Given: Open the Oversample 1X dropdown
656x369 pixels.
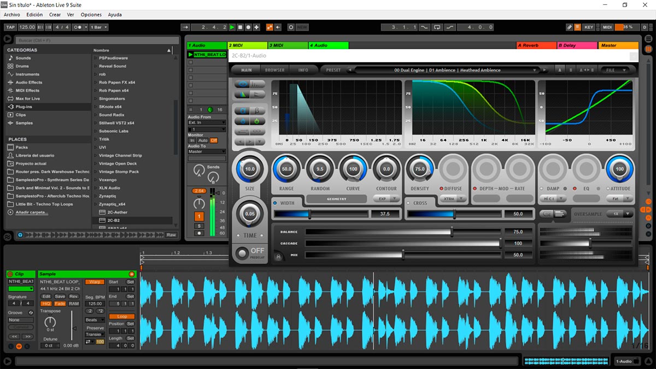Looking at the screenshot, I should pyautogui.click(x=619, y=214).
